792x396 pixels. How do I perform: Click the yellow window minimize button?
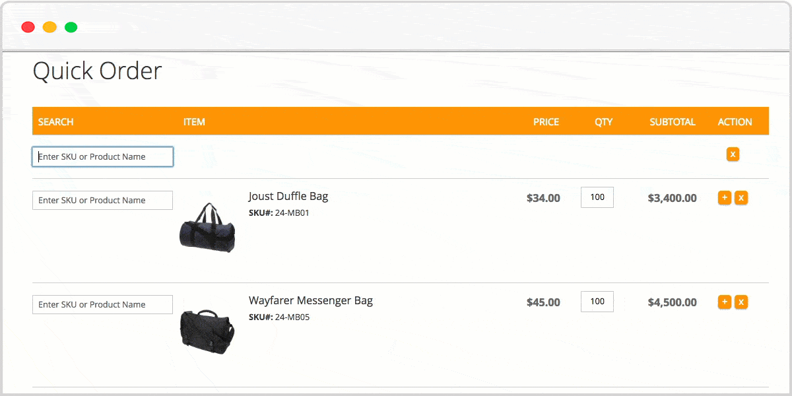49,27
